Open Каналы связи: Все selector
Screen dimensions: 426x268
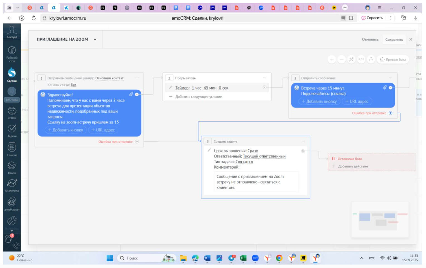pos(73,85)
